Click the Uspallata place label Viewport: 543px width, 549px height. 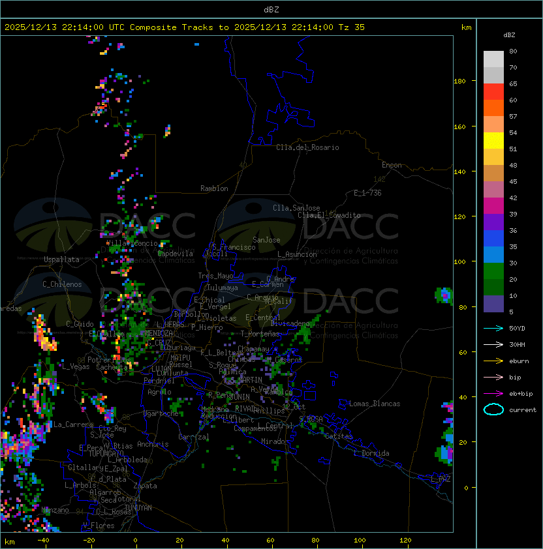61,260
